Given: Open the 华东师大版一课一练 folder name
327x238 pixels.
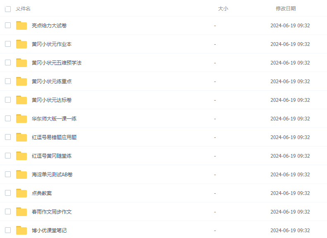Looking at the screenshot, I should pos(54,118).
